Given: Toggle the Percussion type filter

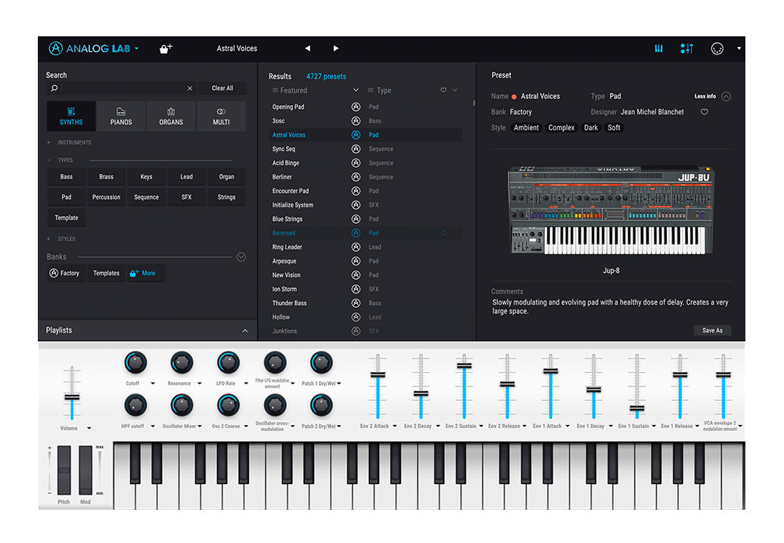Looking at the screenshot, I should pos(106,197).
